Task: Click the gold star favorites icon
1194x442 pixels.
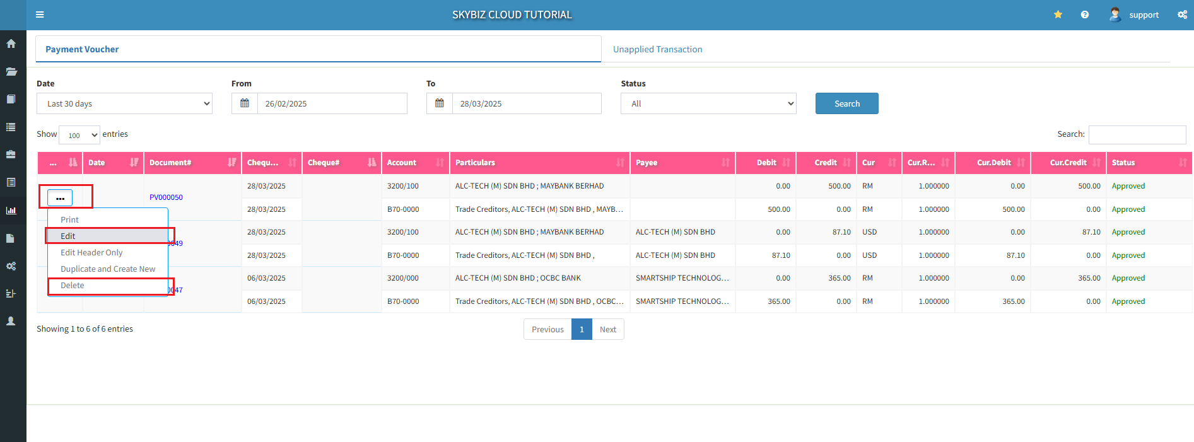Action: (x=1058, y=15)
